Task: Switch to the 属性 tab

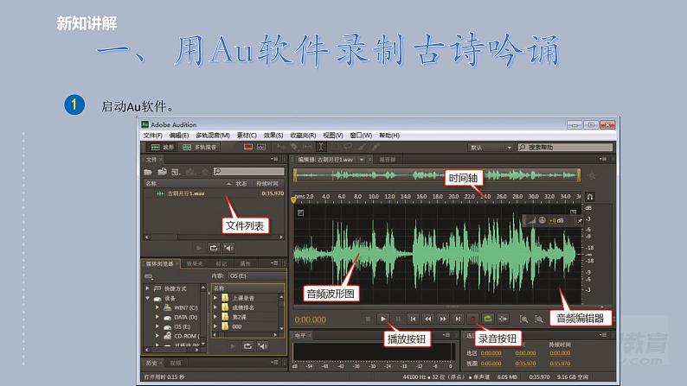Action: (x=246, y=263)
